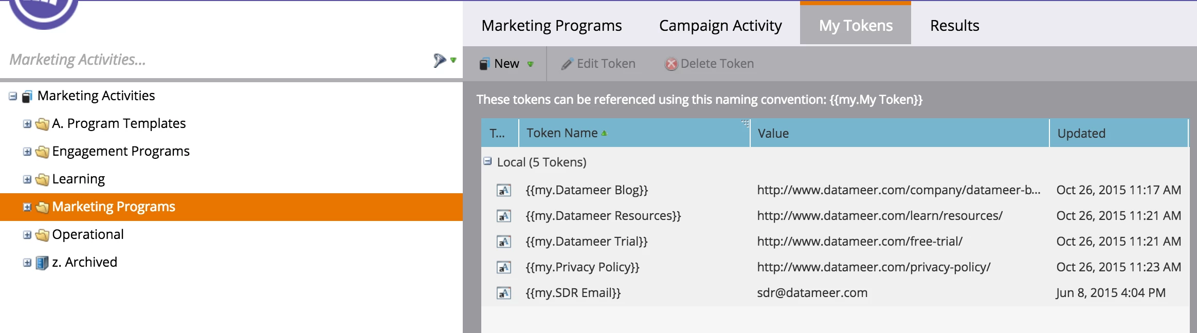
Task: Expand the A. Program Templates folder
Action: click(x=27, y=124)
